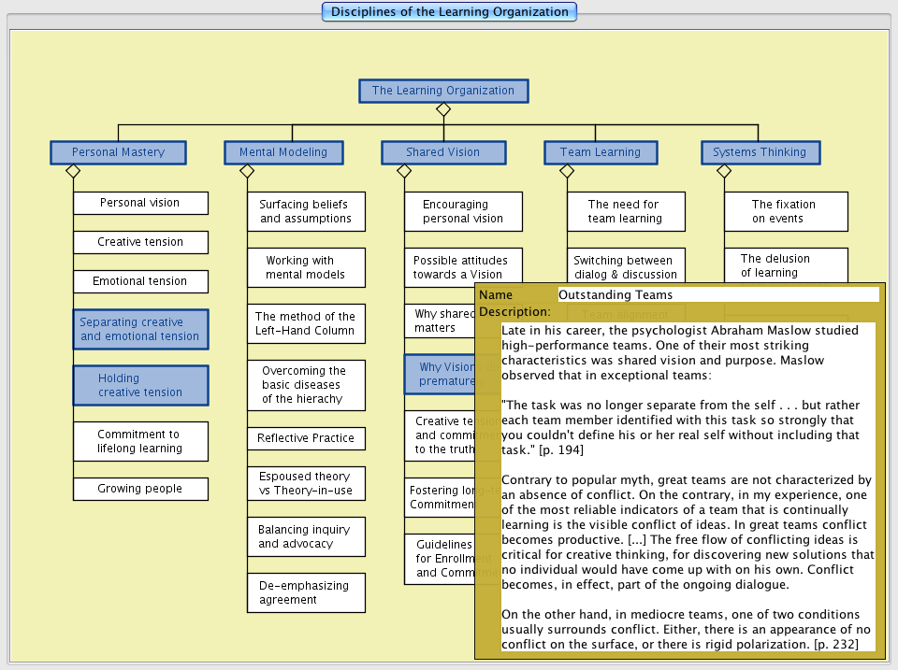
Task: Select the Mental Modeling node
Action: click(283, 152)
